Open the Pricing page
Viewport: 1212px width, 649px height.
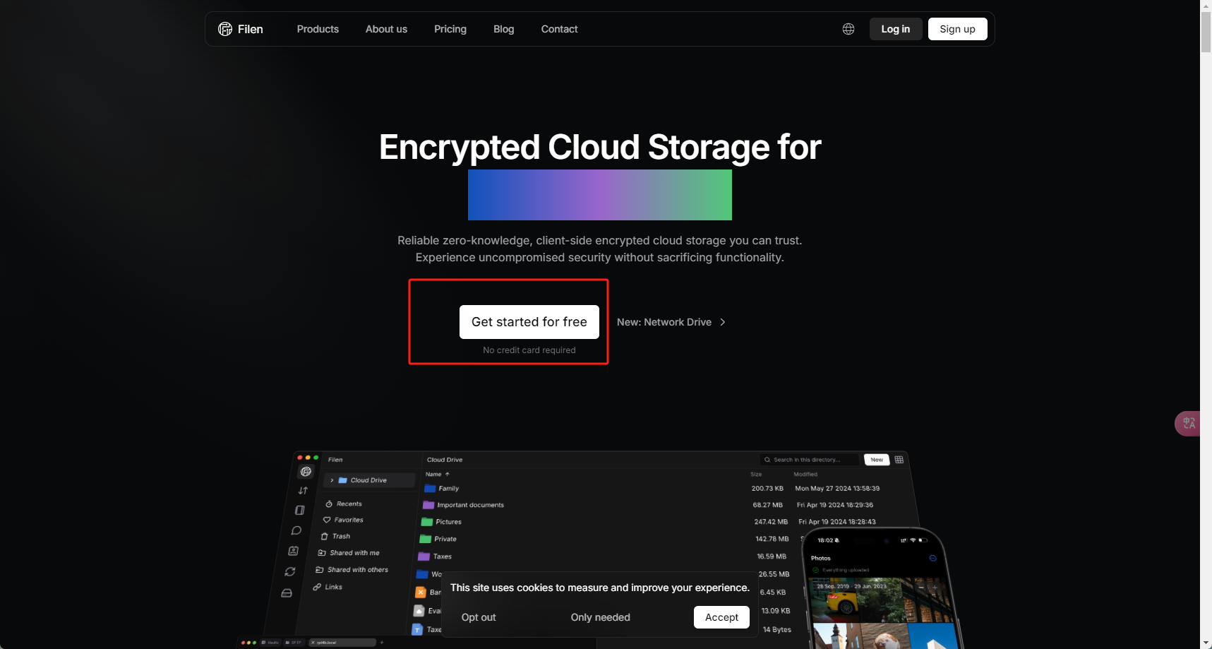tap(450, 29)
